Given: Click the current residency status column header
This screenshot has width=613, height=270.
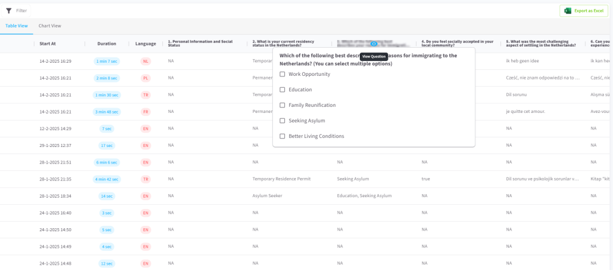Looking at the screenshot, I should pos(283,44).
